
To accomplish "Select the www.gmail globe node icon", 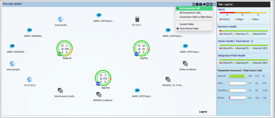I will point(60,19).
